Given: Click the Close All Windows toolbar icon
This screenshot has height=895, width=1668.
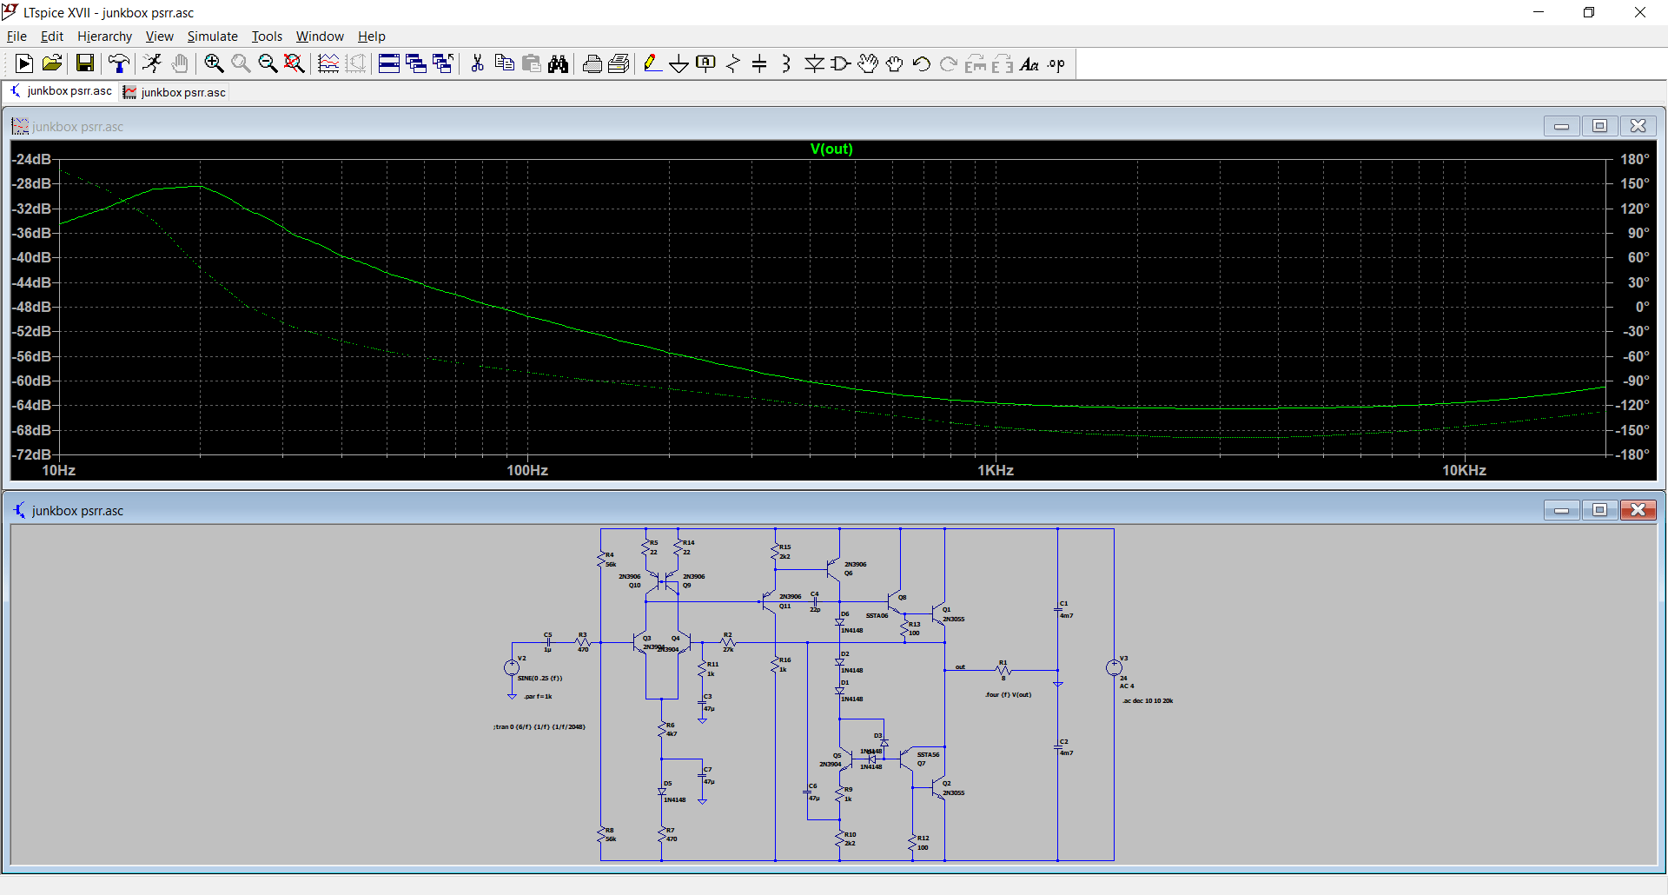Looking at the screenshot, I should (443, 63).
